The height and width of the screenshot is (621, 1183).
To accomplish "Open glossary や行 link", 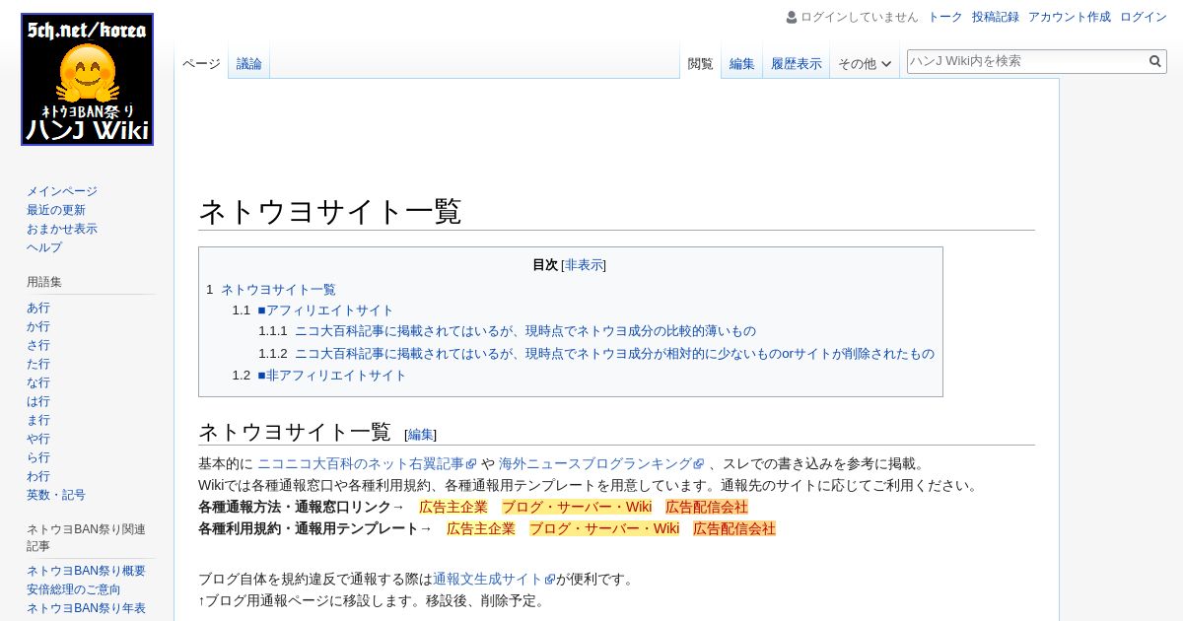I will click(38, 439).
